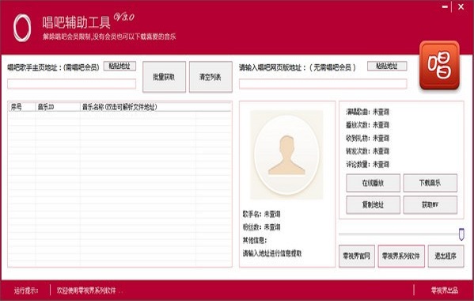
Task: Click the red 唱 Changba logo icon
Action: [439, 65]
